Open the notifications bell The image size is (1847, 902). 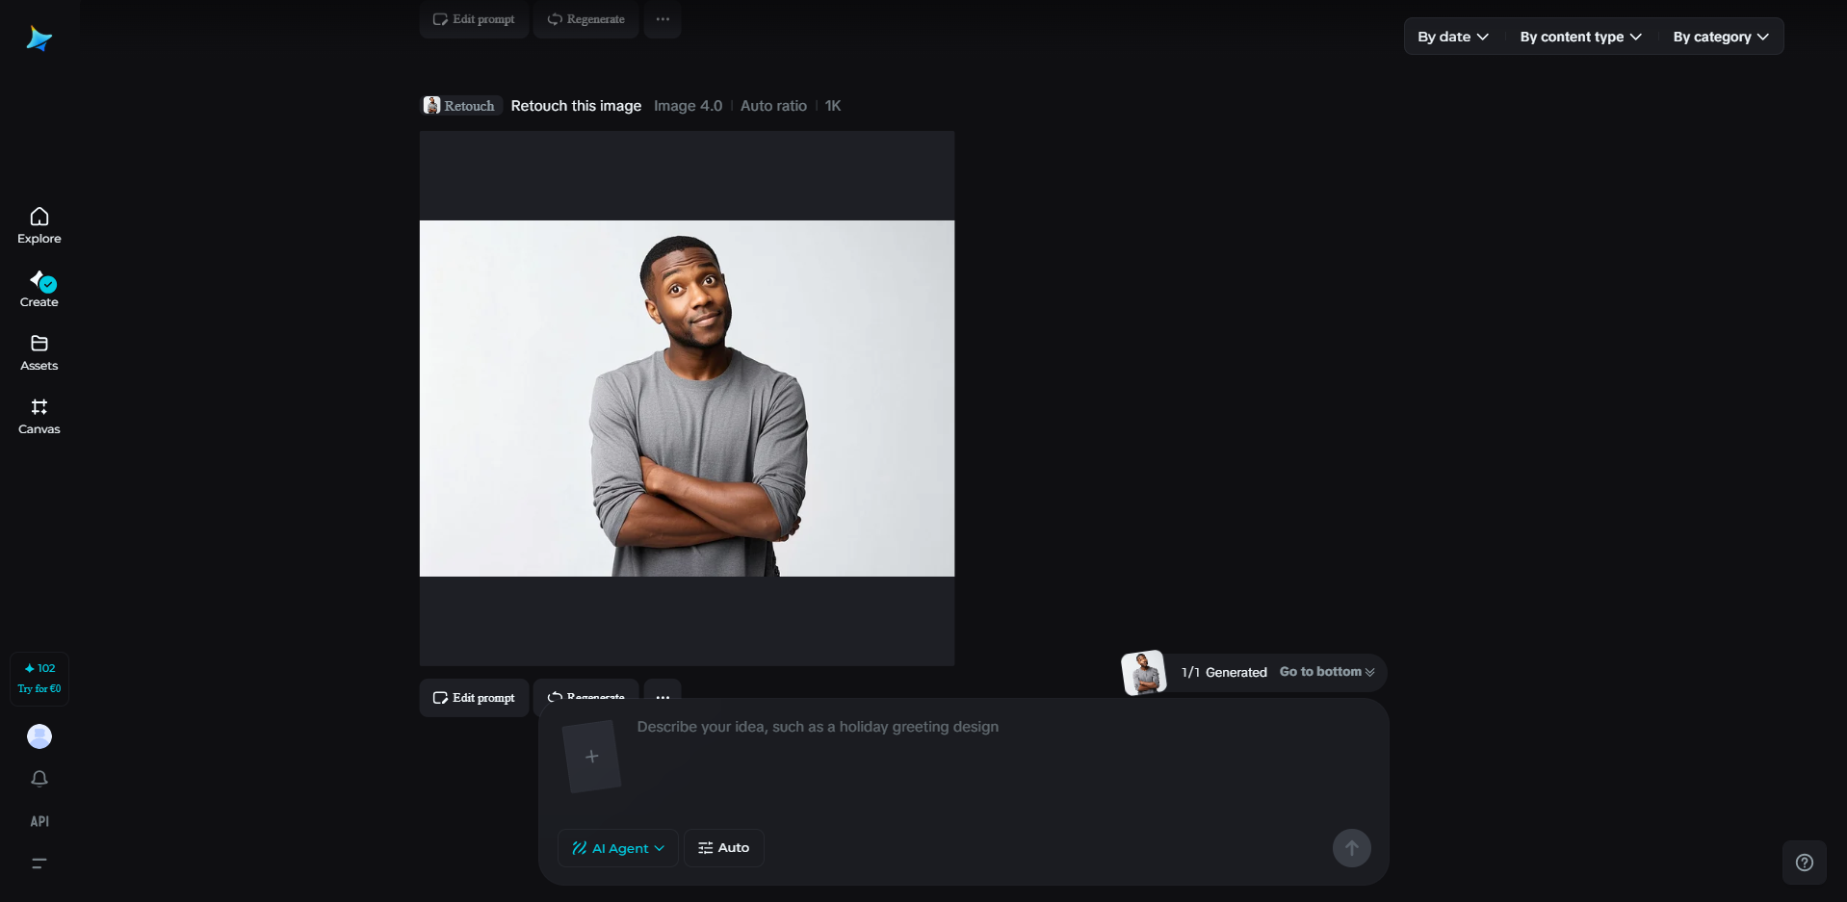point(39,779)
